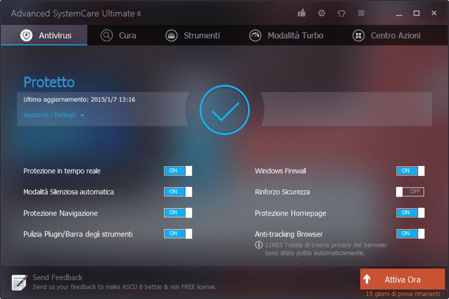Viewport: 449px width, 299px height.
Task: Disable Protezione in tempo reale
Action: tap(178, 171)
